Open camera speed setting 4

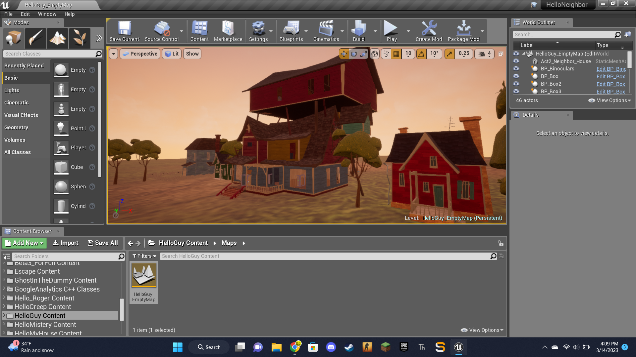[x=485, y=54]
